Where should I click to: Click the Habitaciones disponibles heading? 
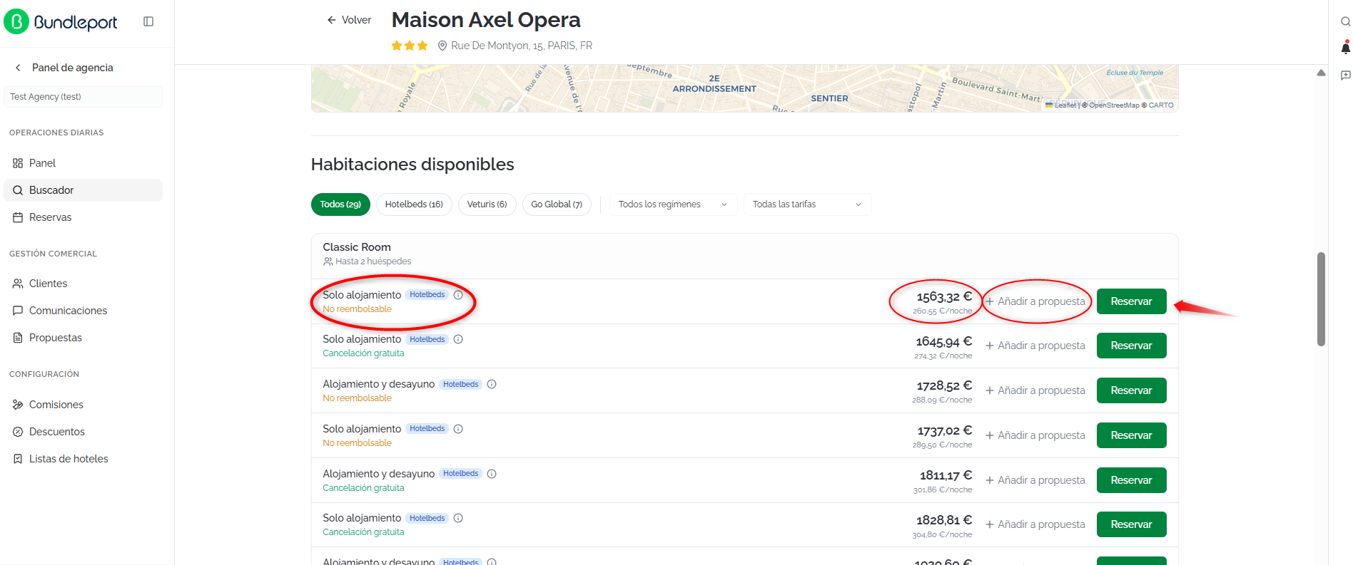coord(412,165)
